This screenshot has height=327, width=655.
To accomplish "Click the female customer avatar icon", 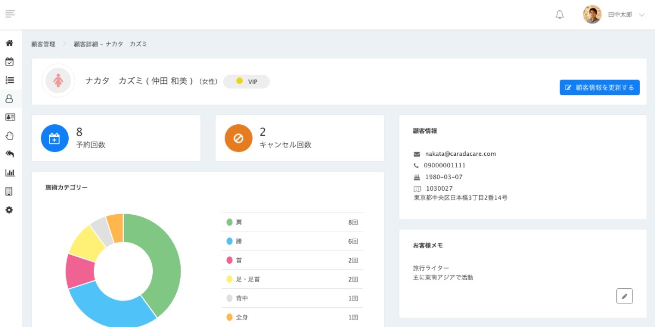I will [58, 81].
